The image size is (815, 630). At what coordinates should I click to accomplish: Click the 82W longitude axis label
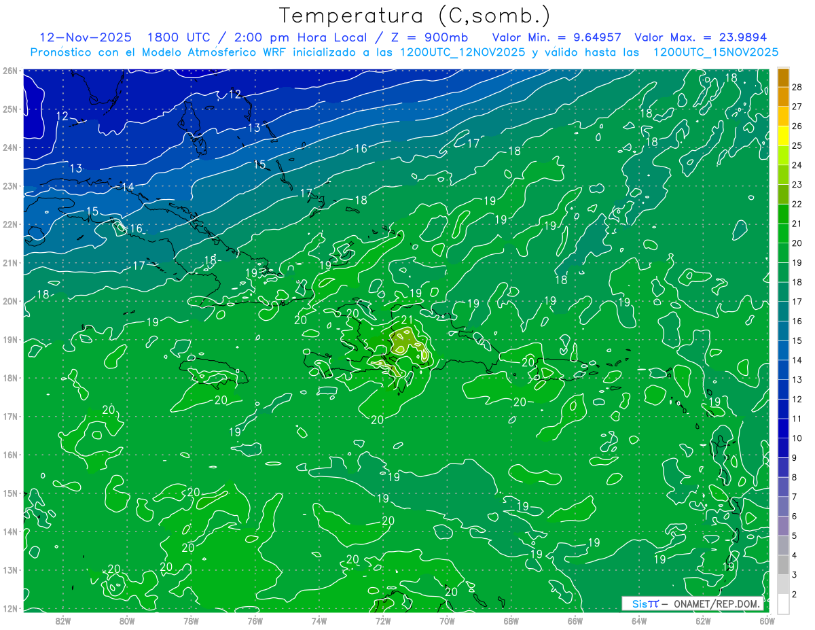pyautogui.click(x=63, y=620)
